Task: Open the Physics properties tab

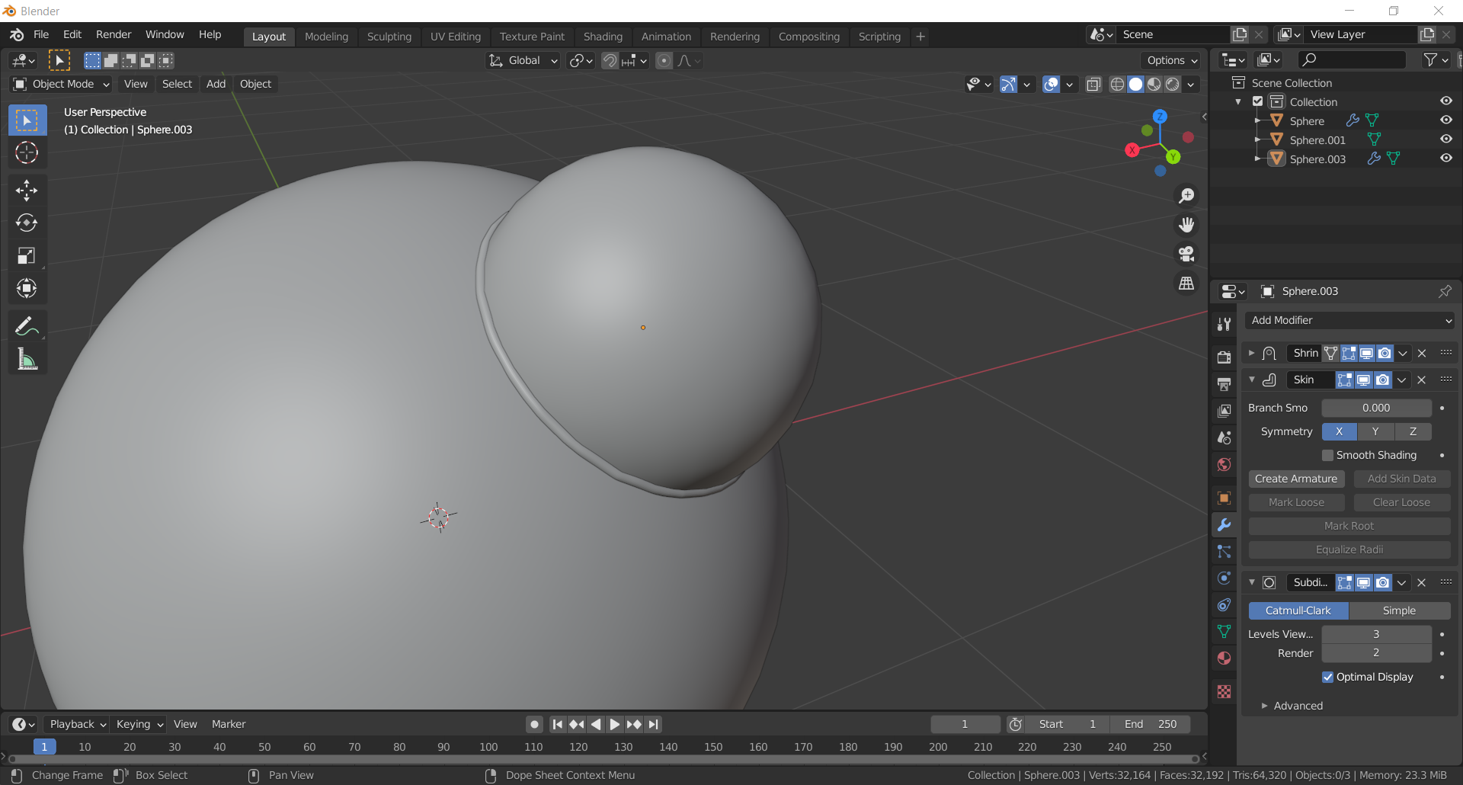Action: point(1225,578)
